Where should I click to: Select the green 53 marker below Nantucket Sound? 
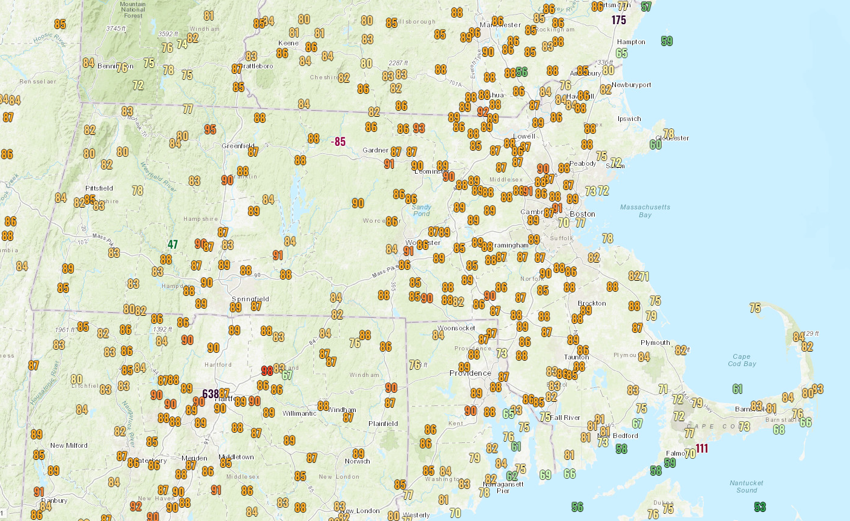coord(760,506)
